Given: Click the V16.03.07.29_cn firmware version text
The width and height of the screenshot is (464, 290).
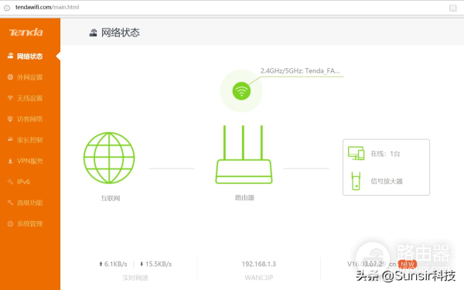Looking at the screenshot, I should tap(371, 264).
